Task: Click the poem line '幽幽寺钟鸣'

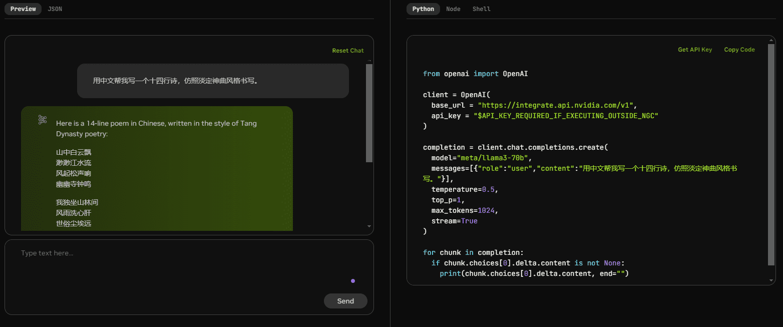Action: coord(74,184)
